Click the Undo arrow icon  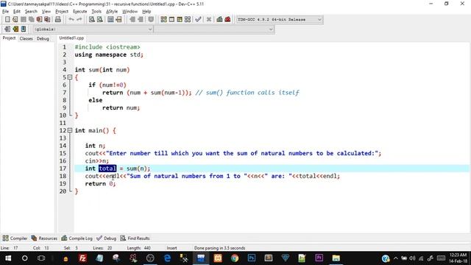click(71, 20)
